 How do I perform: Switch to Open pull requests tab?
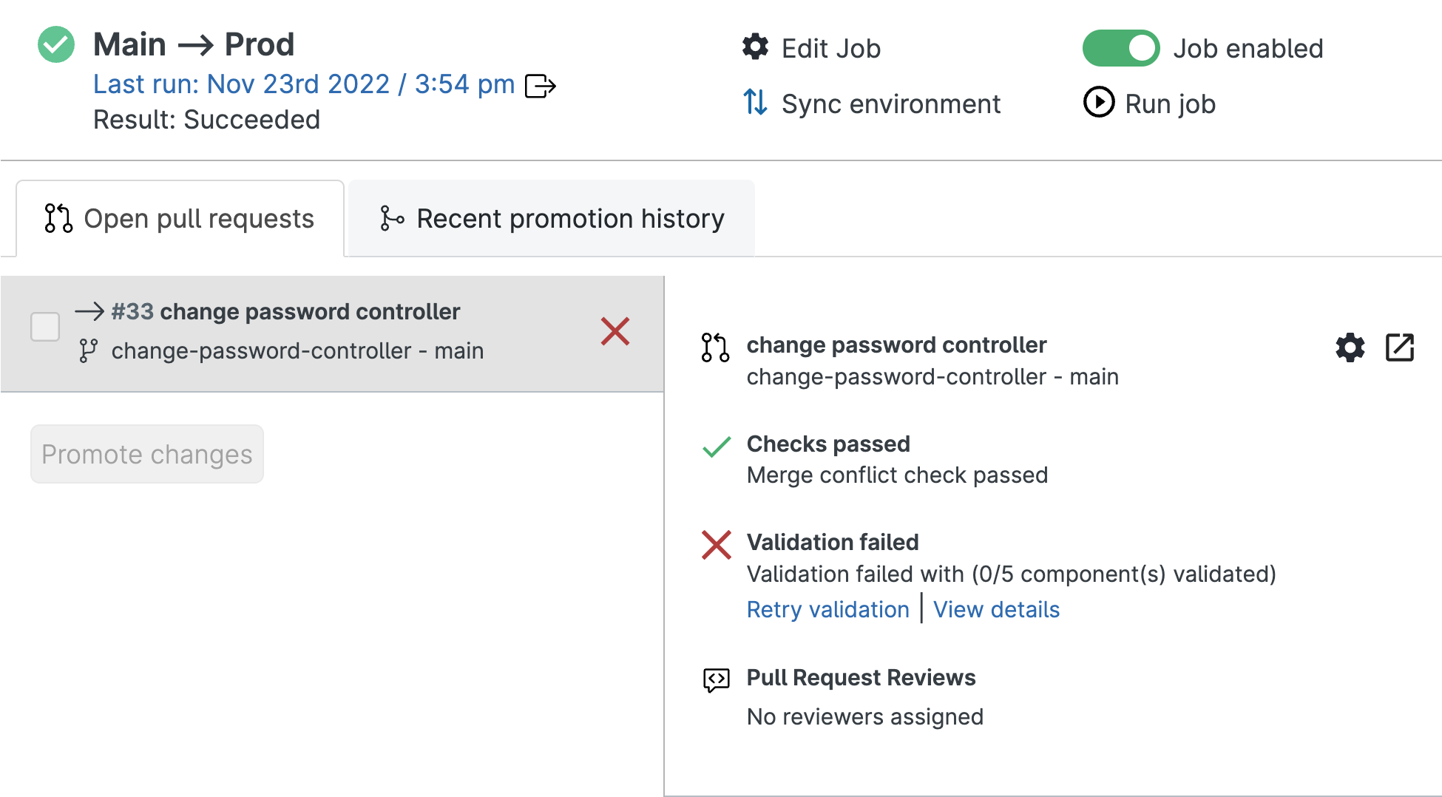(x=180, y=219)
